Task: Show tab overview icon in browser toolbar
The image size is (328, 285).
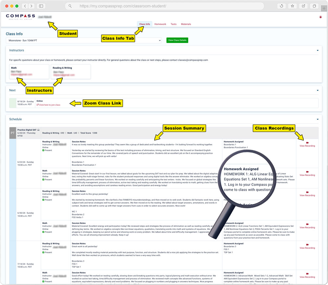Action: 314,6
